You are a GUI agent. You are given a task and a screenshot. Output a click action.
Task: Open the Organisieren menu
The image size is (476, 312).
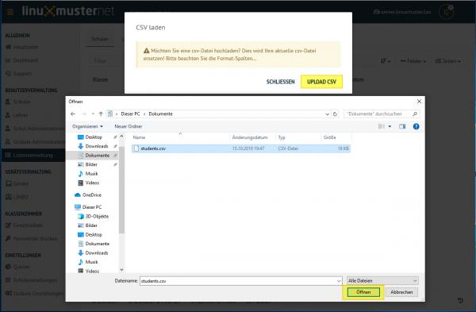tap(87, 126)
